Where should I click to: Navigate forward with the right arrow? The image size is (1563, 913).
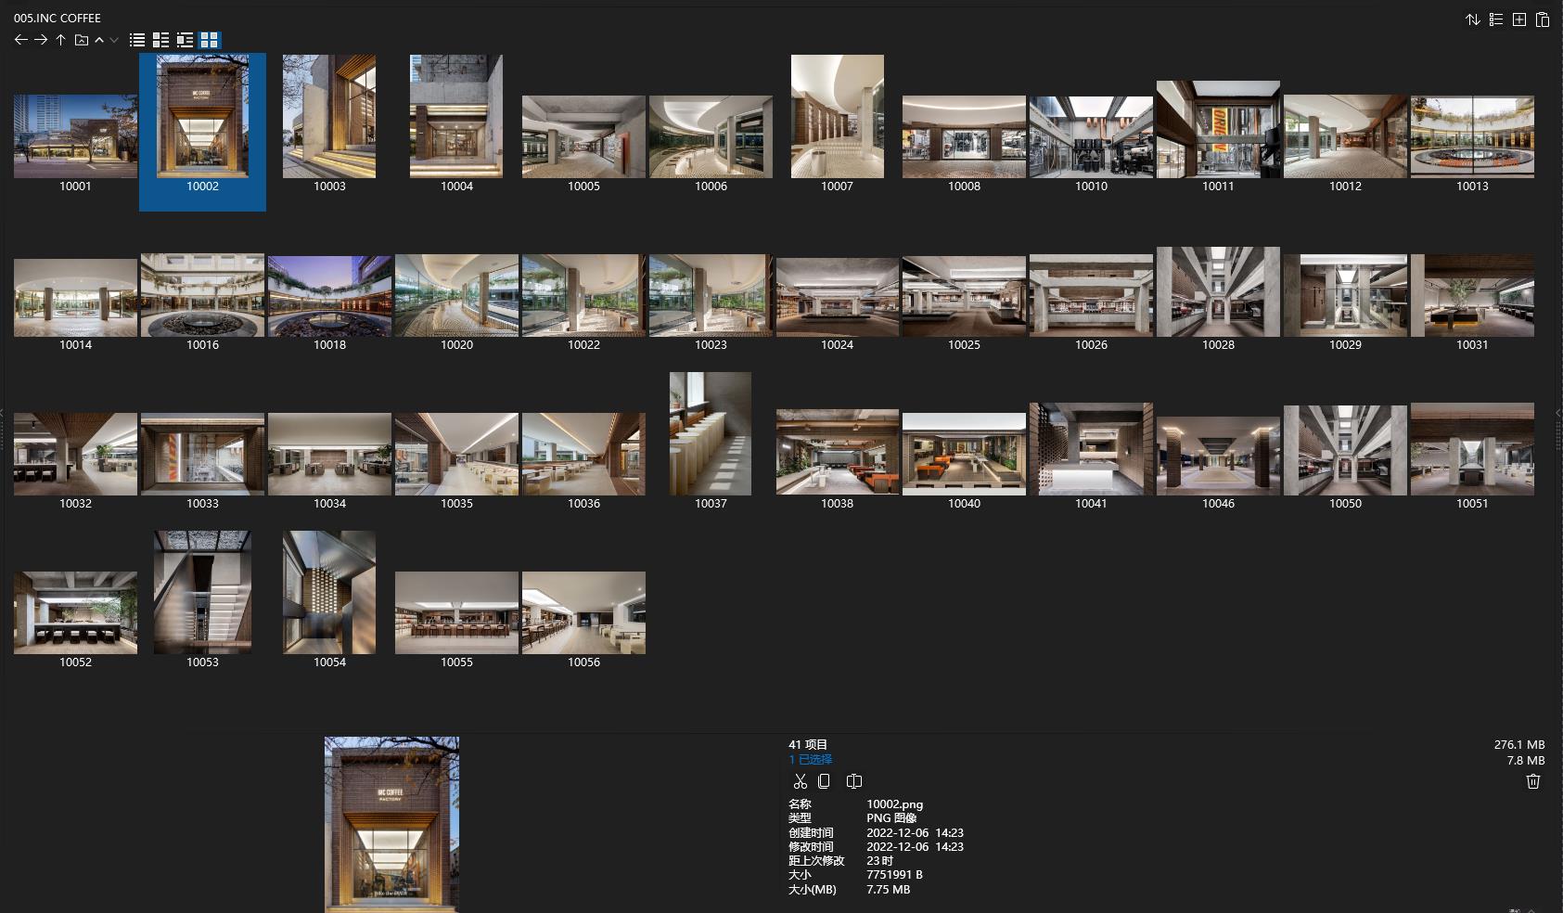(41, 40)
